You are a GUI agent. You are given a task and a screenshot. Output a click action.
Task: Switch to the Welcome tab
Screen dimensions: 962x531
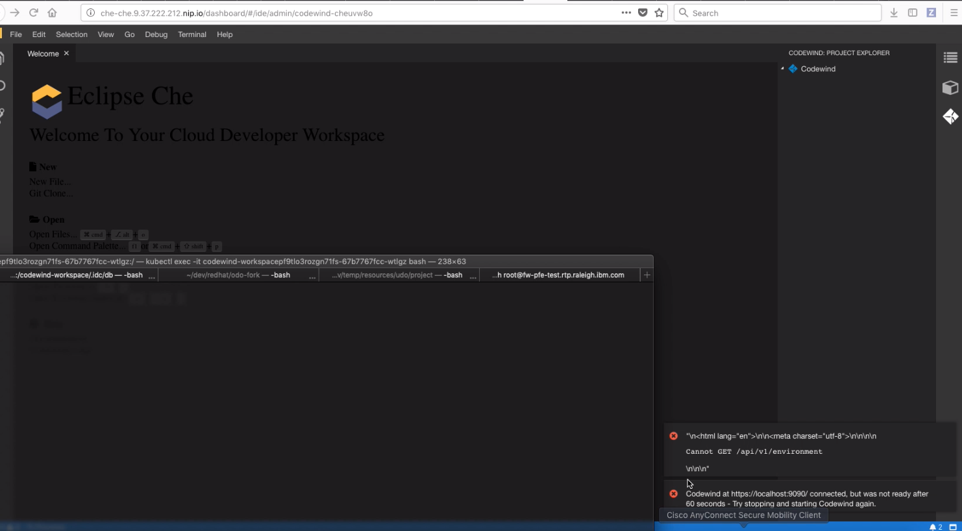coord(43,53)
